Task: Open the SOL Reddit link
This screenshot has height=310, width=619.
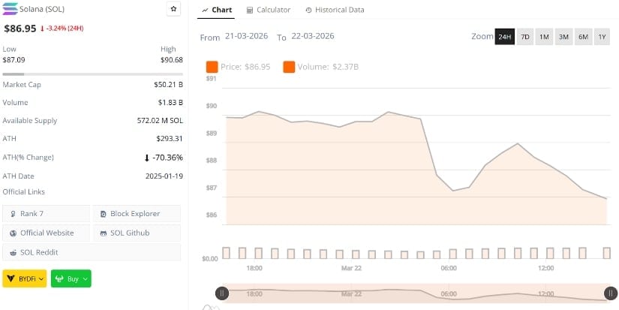Action: click(x=46, y=252)
